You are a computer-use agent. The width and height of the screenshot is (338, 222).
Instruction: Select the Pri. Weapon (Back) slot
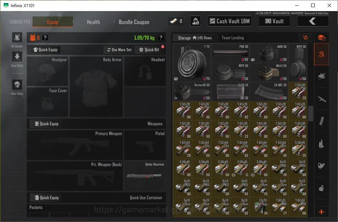(x=75, y=176)
